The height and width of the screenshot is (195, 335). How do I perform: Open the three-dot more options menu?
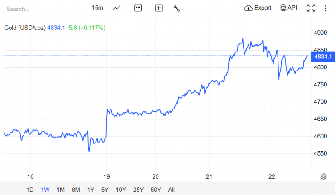click(x=325, y=8)
